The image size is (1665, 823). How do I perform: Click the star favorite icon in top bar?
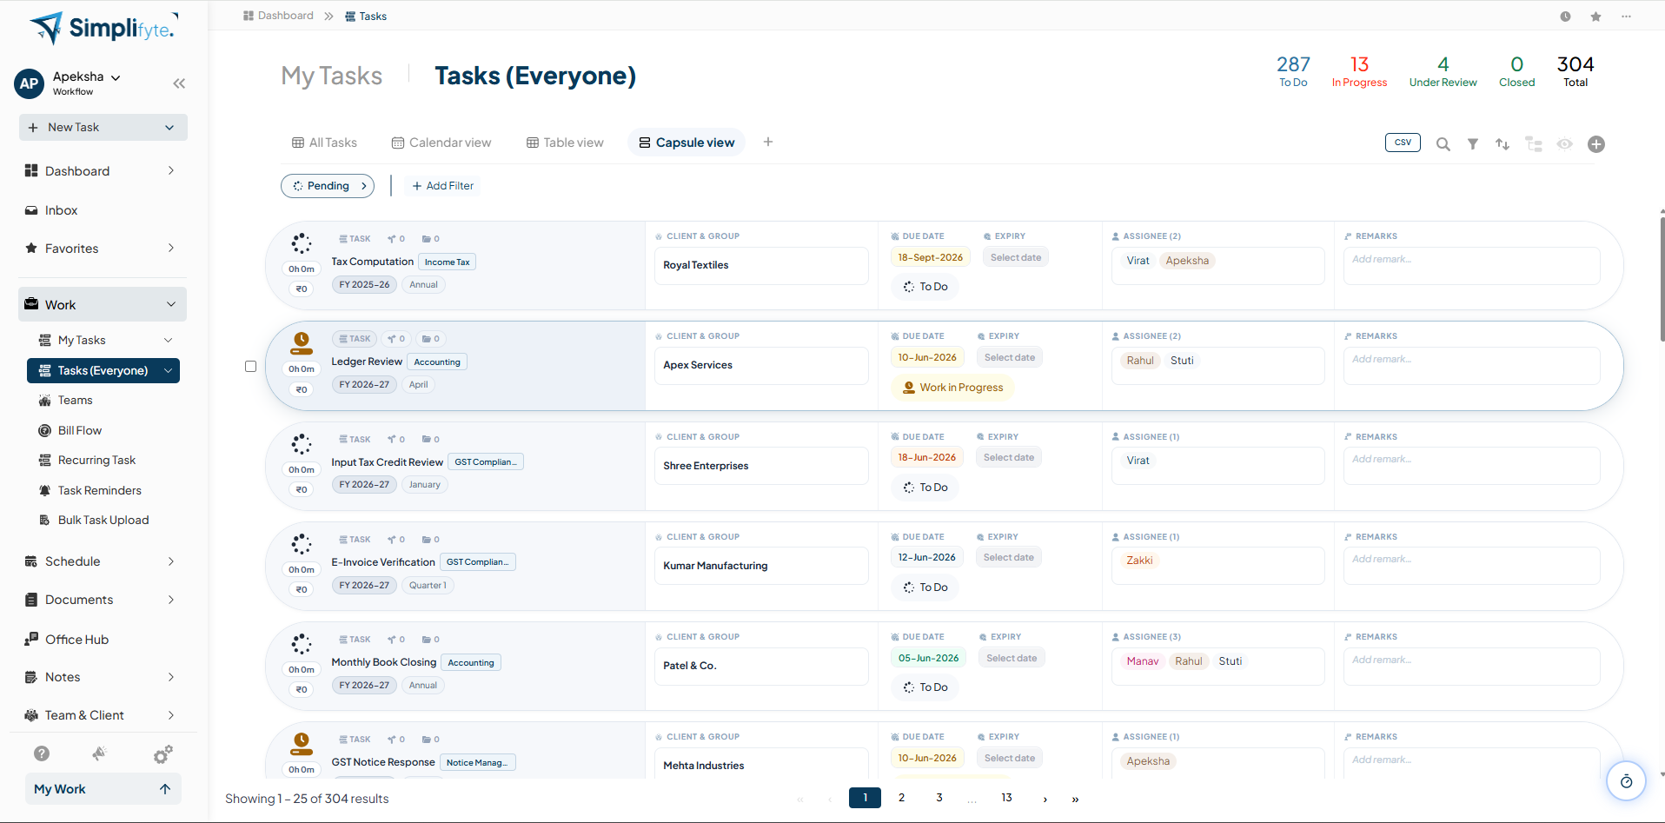[x=1595, y=17]
